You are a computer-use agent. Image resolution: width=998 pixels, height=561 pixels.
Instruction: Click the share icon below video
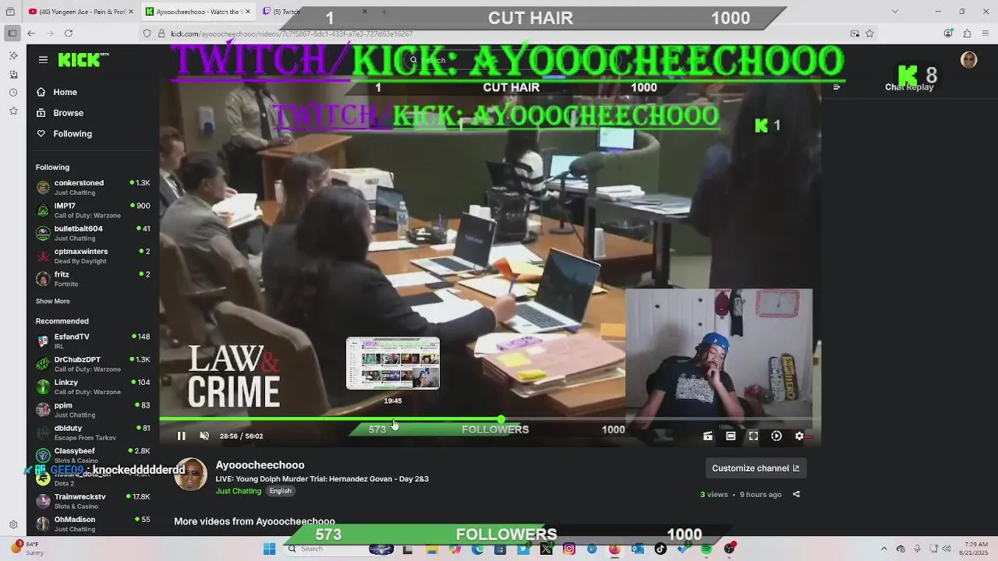click(x=796, y=494)
